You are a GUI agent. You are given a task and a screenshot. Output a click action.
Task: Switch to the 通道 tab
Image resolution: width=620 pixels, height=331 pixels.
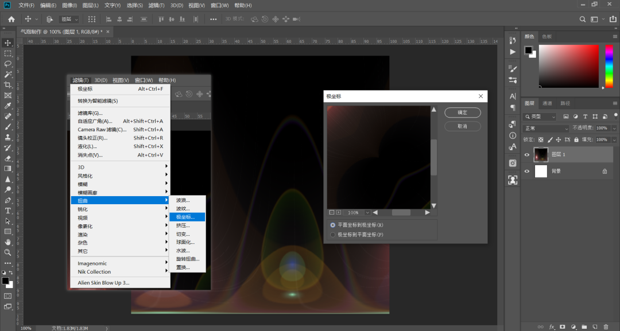click(547, 103)
